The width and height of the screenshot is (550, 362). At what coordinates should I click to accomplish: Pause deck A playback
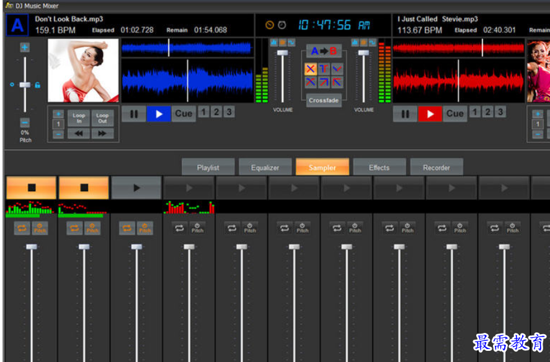click(134, 114)
